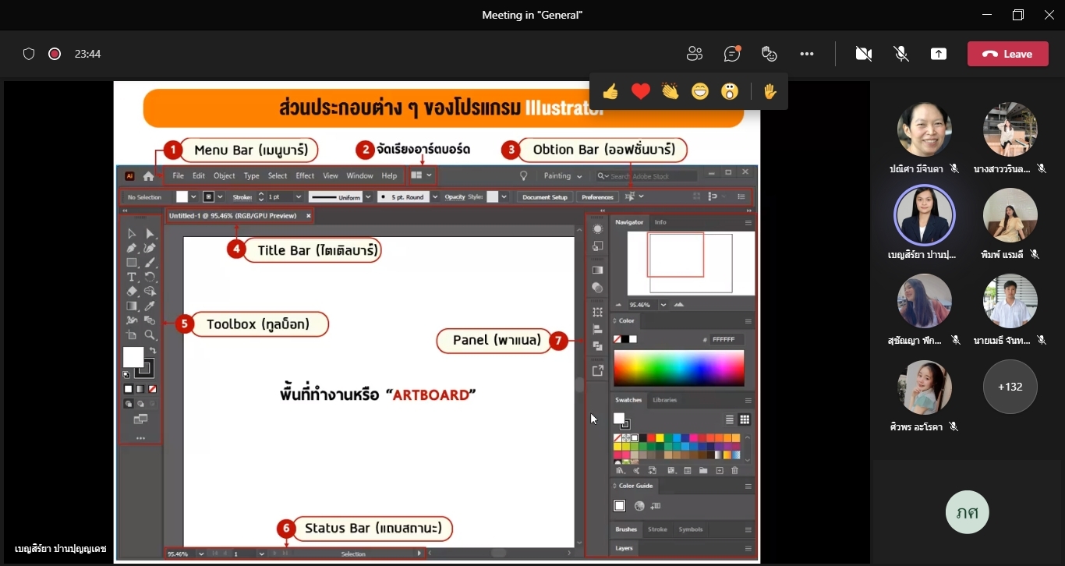Switch swatches to thumbnail grid view
The width and height of the screenshot is (1065, 566).
click(745, 419)
